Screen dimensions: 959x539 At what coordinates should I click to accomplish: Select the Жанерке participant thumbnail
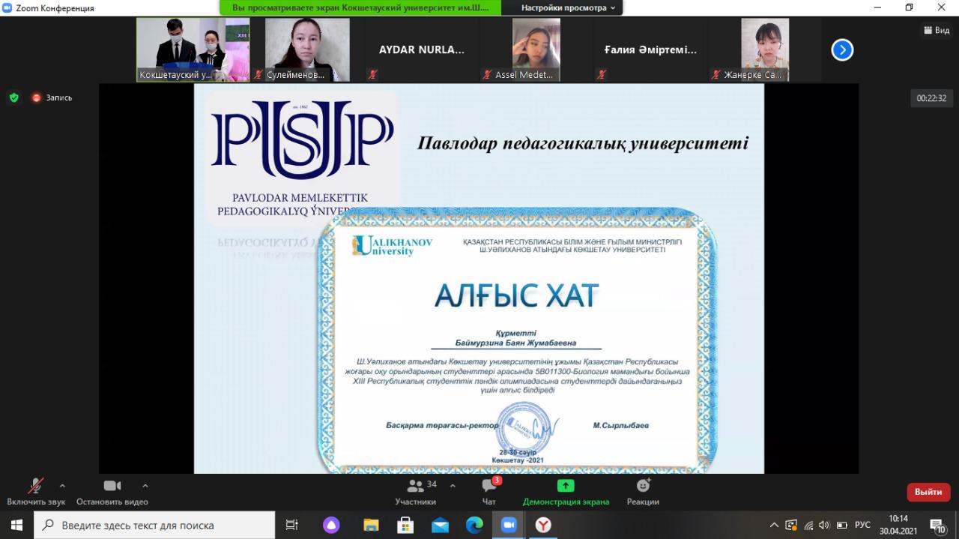pos(765,49)
